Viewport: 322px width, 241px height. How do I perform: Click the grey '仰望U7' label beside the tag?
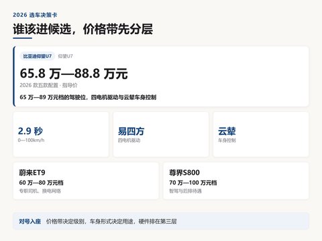[x=65, y=56]
